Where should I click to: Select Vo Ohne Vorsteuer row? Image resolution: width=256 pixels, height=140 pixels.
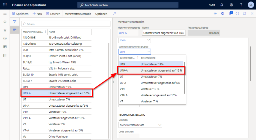[56, 136]
